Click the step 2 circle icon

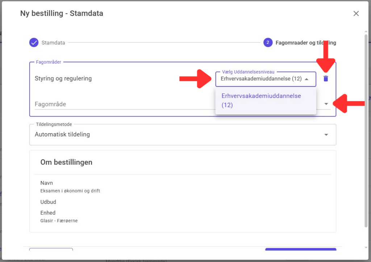[268, 43]
